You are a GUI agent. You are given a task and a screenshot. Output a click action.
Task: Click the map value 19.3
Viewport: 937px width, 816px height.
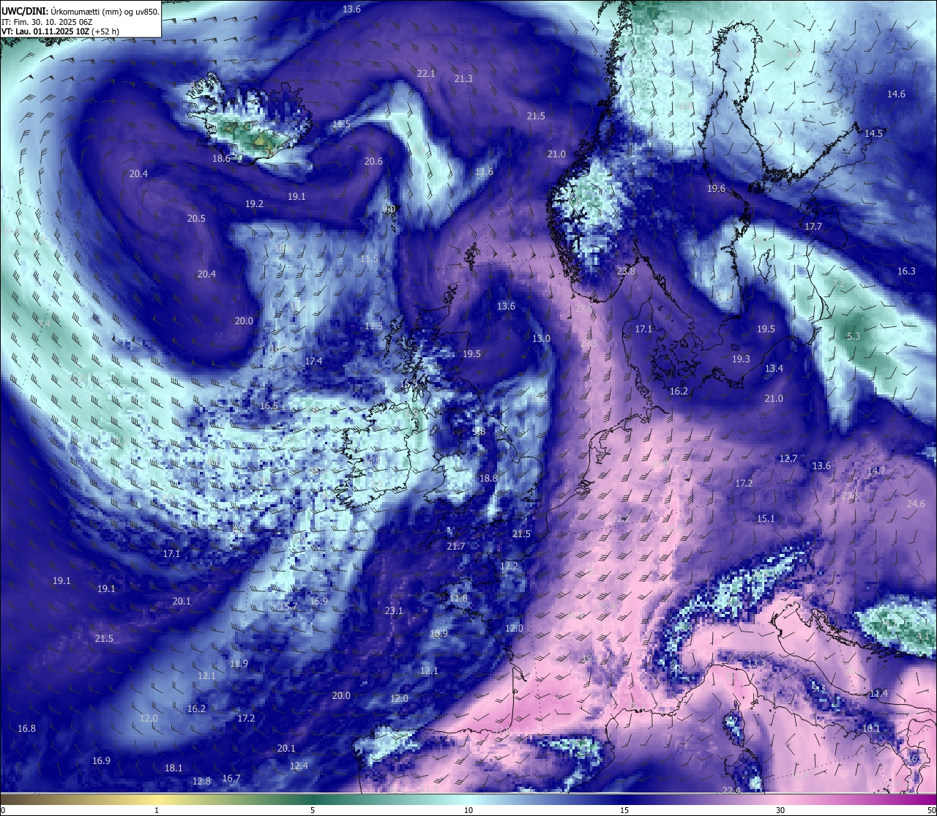tap(741, 359)
